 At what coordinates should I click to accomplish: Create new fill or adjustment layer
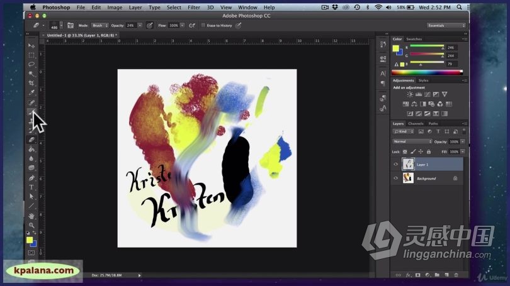[x=428, y=275]
